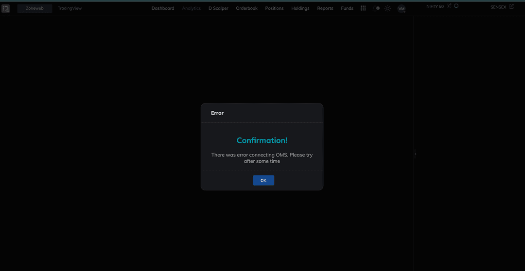525x271 pixels.
Task: Edit the NIFTY 50 index
Action: click(449, 6)
